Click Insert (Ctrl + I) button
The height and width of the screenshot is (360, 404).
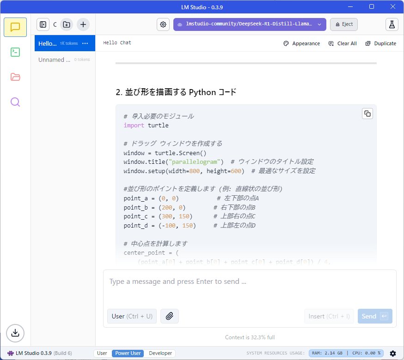click(329, 316)
